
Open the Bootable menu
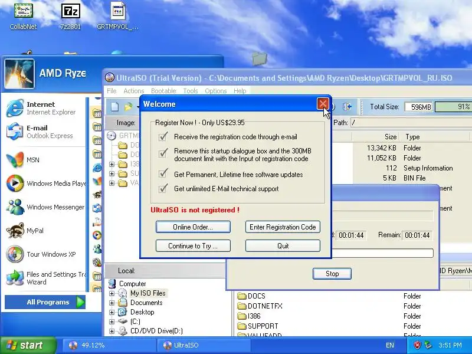163,91
